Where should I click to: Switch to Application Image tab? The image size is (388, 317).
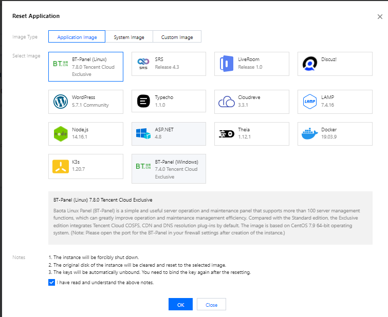coord(77,36)
